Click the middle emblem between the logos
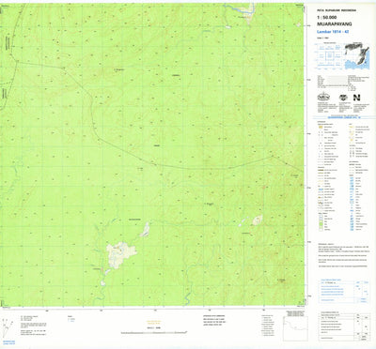 point(343,98)
